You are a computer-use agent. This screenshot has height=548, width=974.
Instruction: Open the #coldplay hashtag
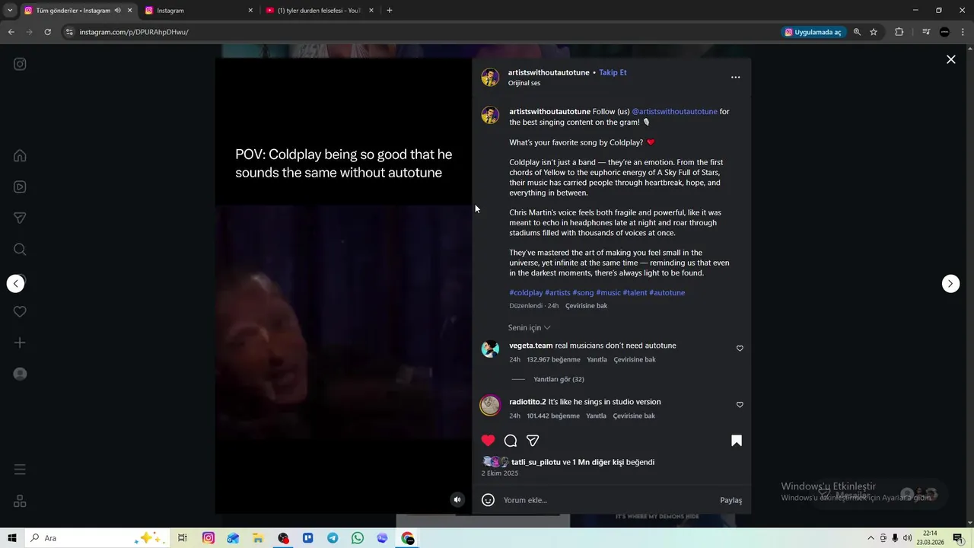coord(526,292)
